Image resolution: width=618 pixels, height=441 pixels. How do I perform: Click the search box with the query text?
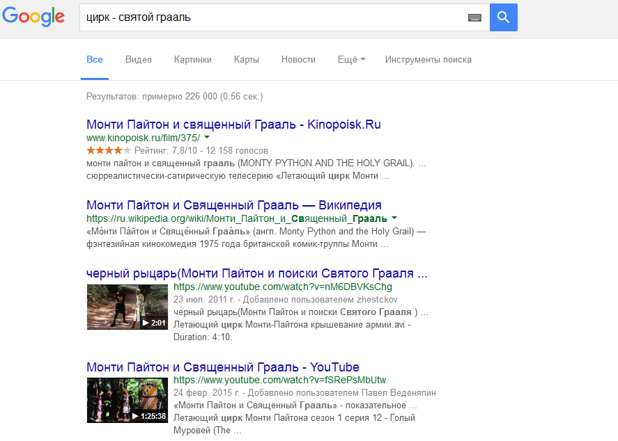tap(272, 17)
